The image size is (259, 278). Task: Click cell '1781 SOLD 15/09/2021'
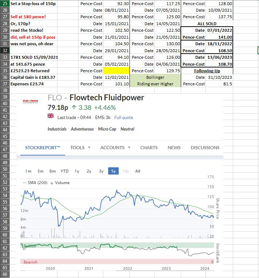[33, 57]
